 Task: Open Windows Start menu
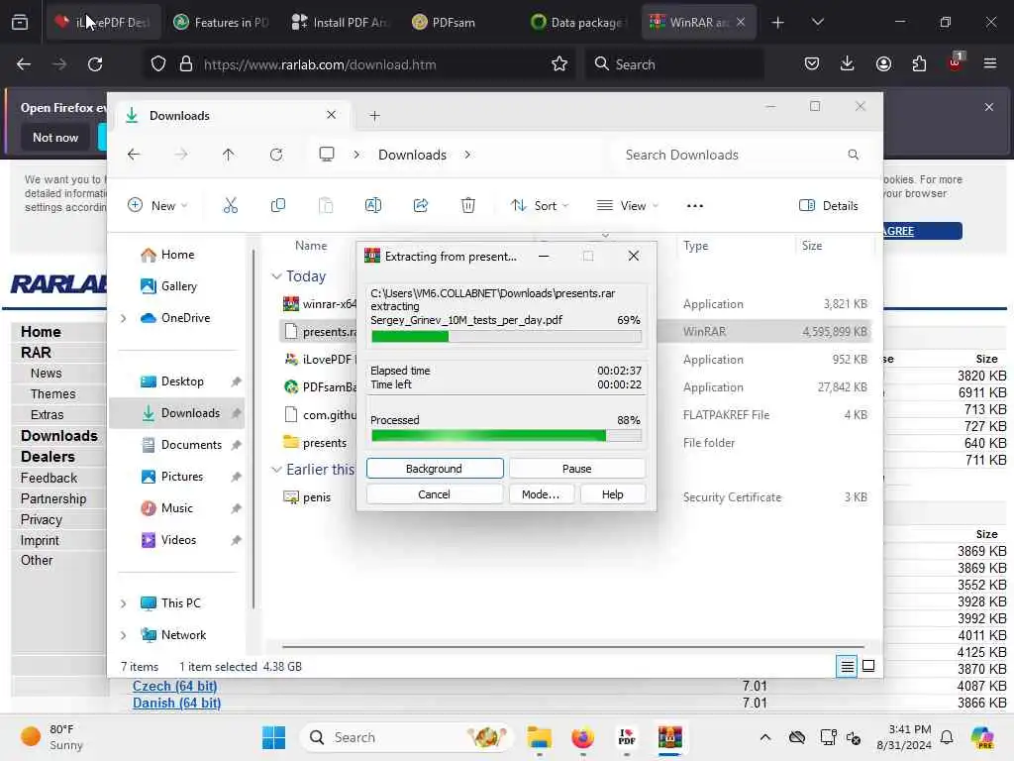[273, 737]
